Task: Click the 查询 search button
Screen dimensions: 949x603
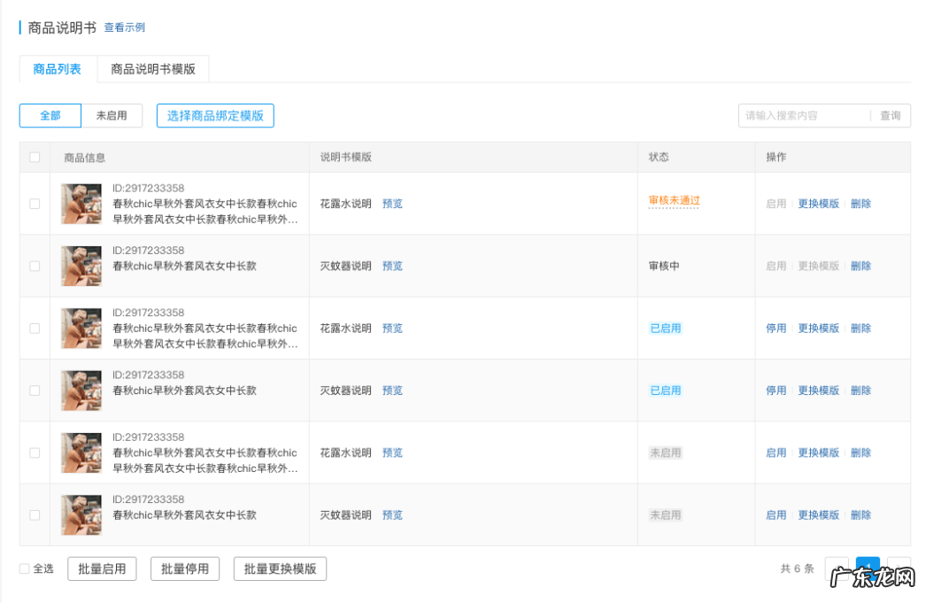Action: tap(891, 115)
